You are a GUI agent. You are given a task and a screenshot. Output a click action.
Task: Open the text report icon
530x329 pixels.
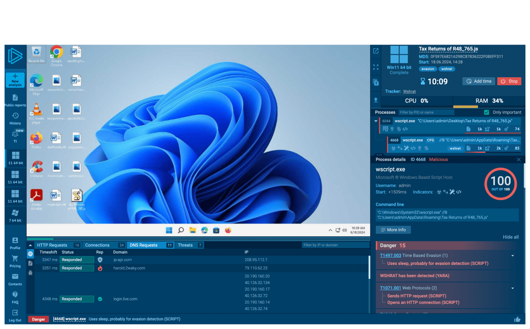click(x=376, y=82)
